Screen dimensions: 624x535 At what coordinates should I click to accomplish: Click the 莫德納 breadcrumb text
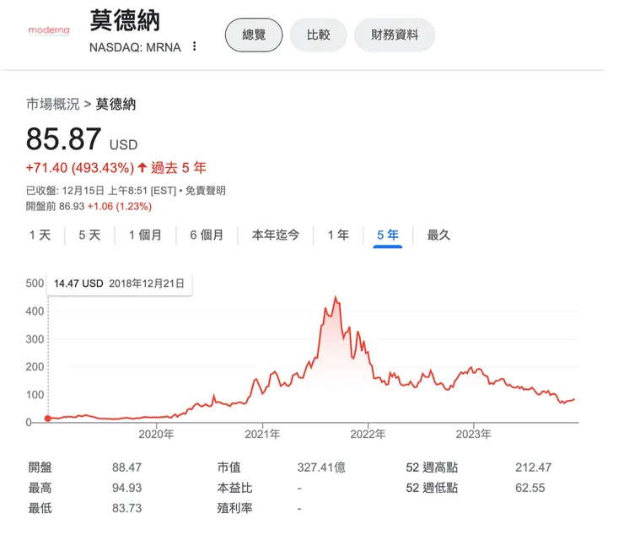pyautogui.click(x=116, y=104)
